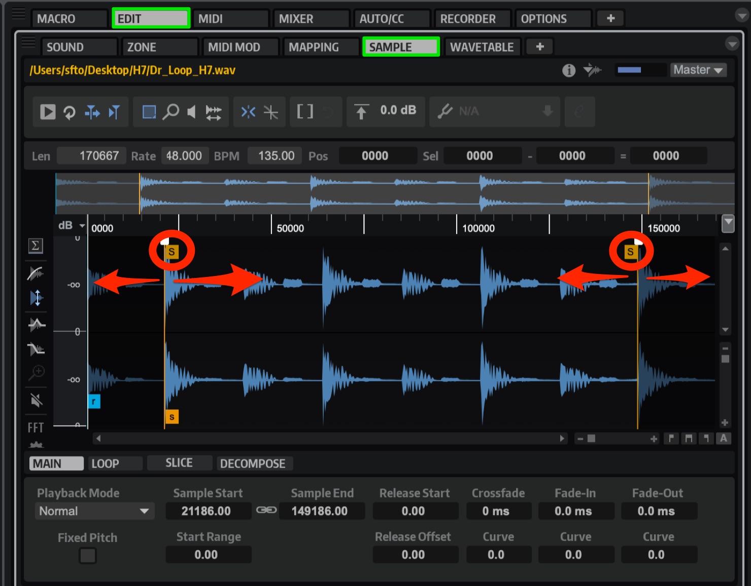Enable the Auto-Scroll icon
751x586 pixels.
click(92, 112)
